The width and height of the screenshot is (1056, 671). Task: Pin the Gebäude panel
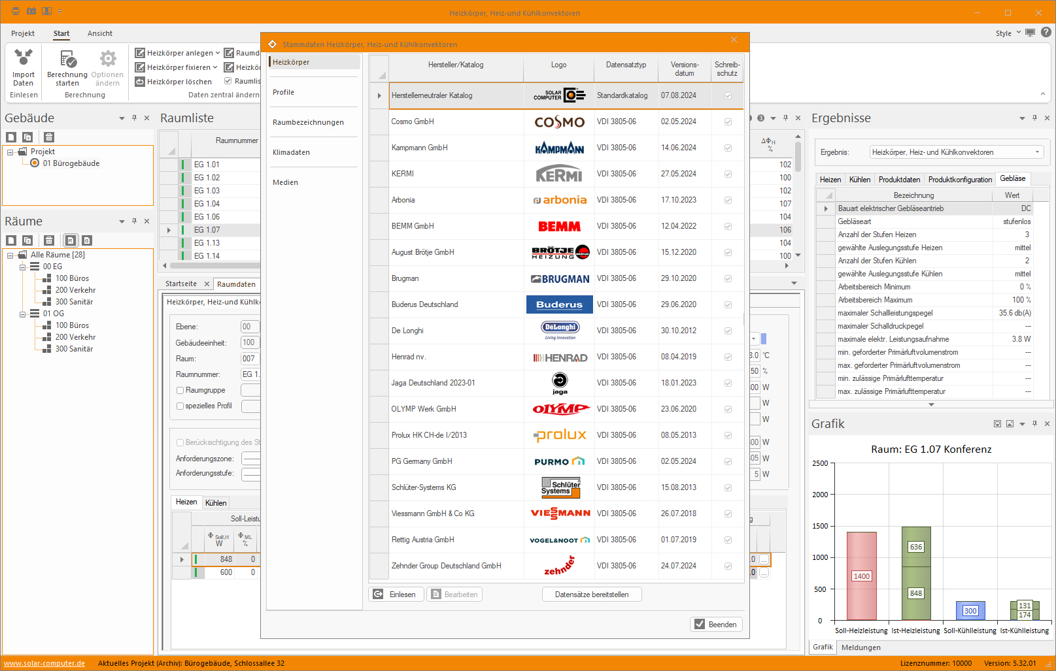tap(134, 118)
